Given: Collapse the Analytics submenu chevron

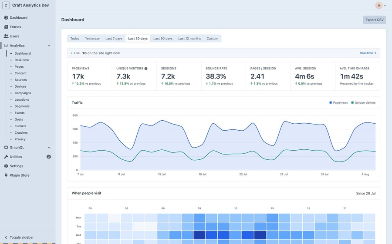Looking at the screenshot, I should 49,46.
